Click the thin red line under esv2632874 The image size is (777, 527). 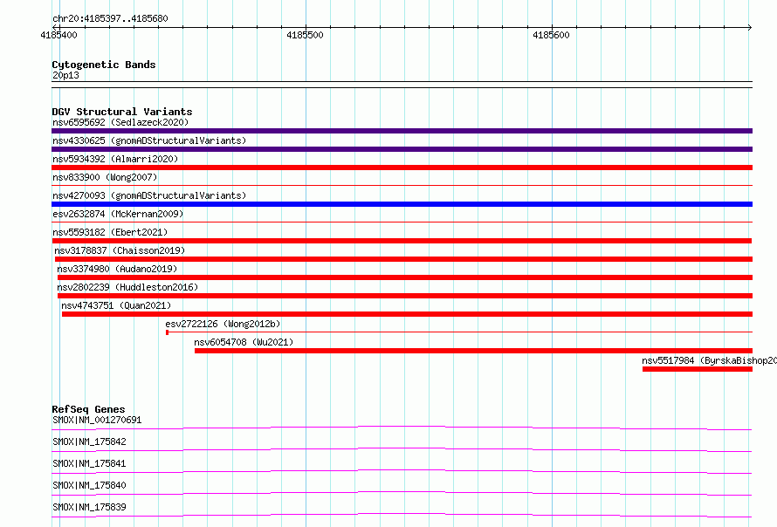tap(402, 222)
